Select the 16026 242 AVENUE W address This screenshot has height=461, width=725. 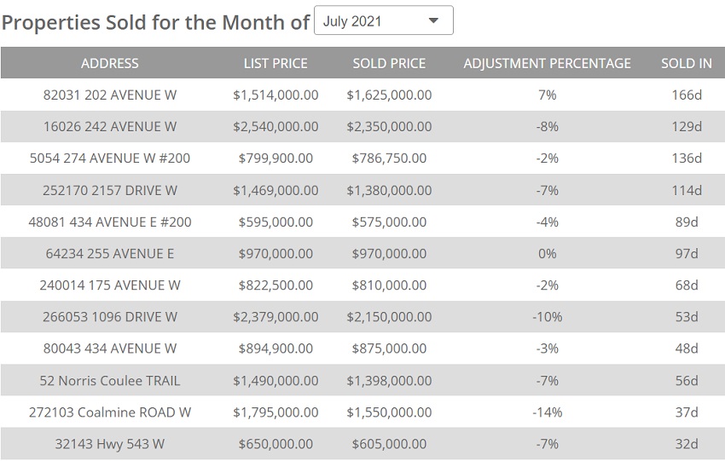coord(110,126)
